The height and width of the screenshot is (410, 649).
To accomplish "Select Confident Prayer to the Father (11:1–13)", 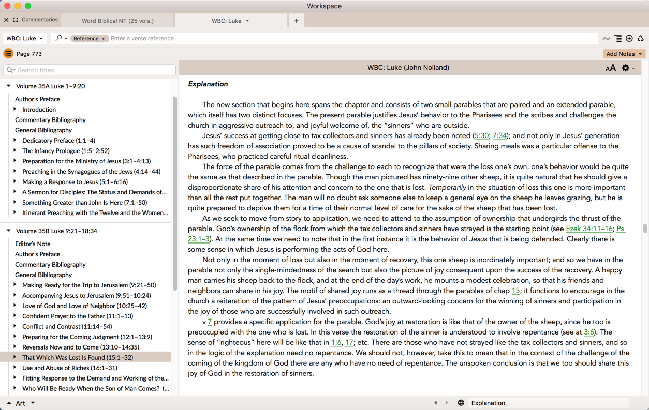I will (x=78, y=316).
